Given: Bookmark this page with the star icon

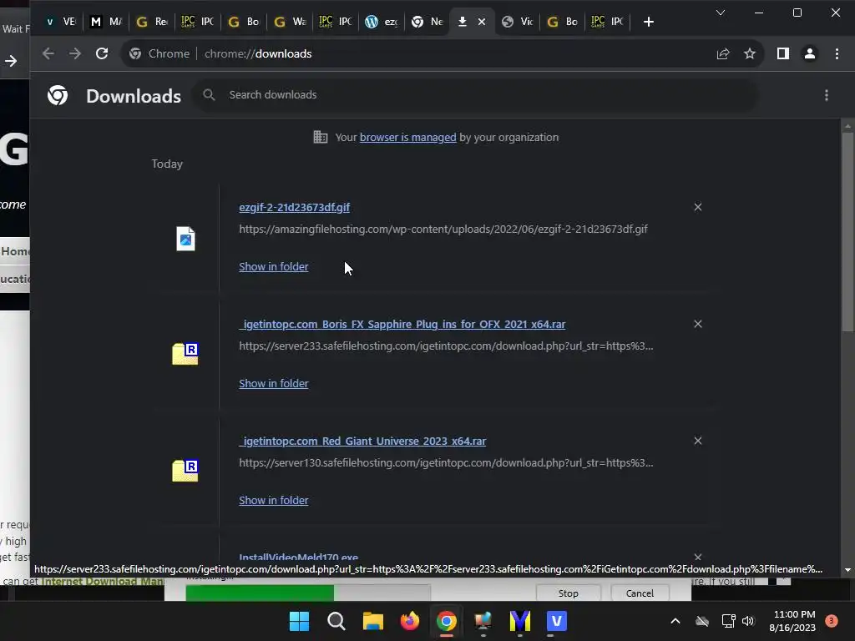Looking at the screenshot, I should click(x=750, y=53).
